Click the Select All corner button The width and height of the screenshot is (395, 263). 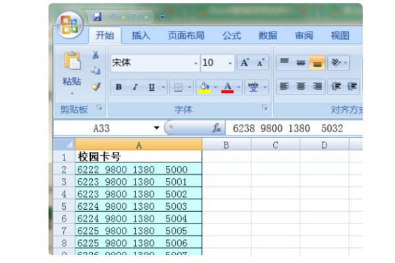65,144
